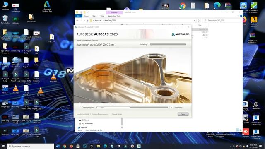Switch Explorer to details view icon
This screenshot has width=265, height=149.
(237, 130)
